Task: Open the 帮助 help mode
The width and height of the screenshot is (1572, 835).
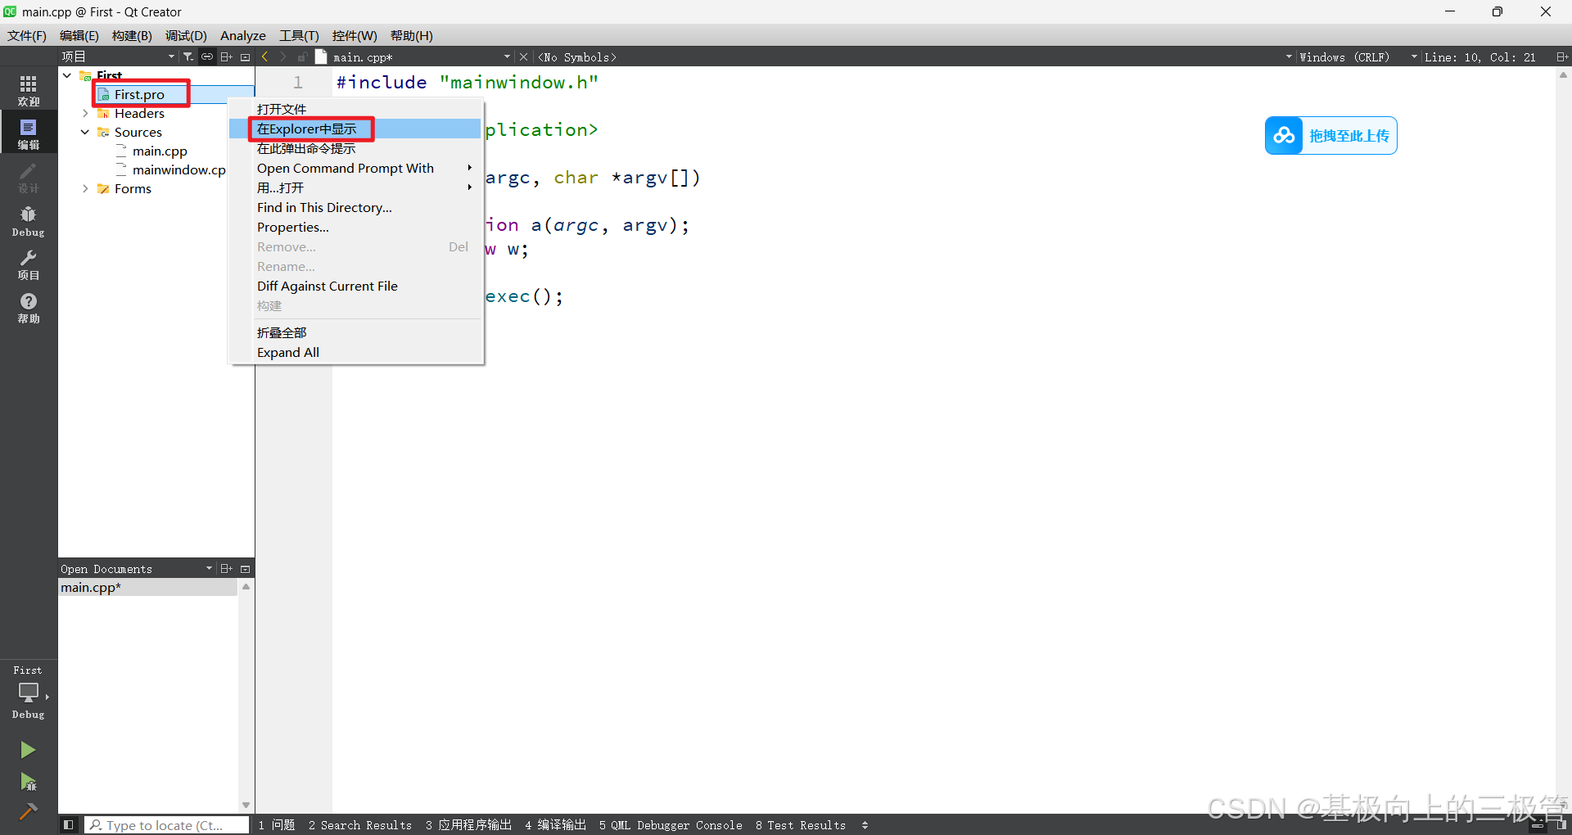Action: [x=29, y=307]
